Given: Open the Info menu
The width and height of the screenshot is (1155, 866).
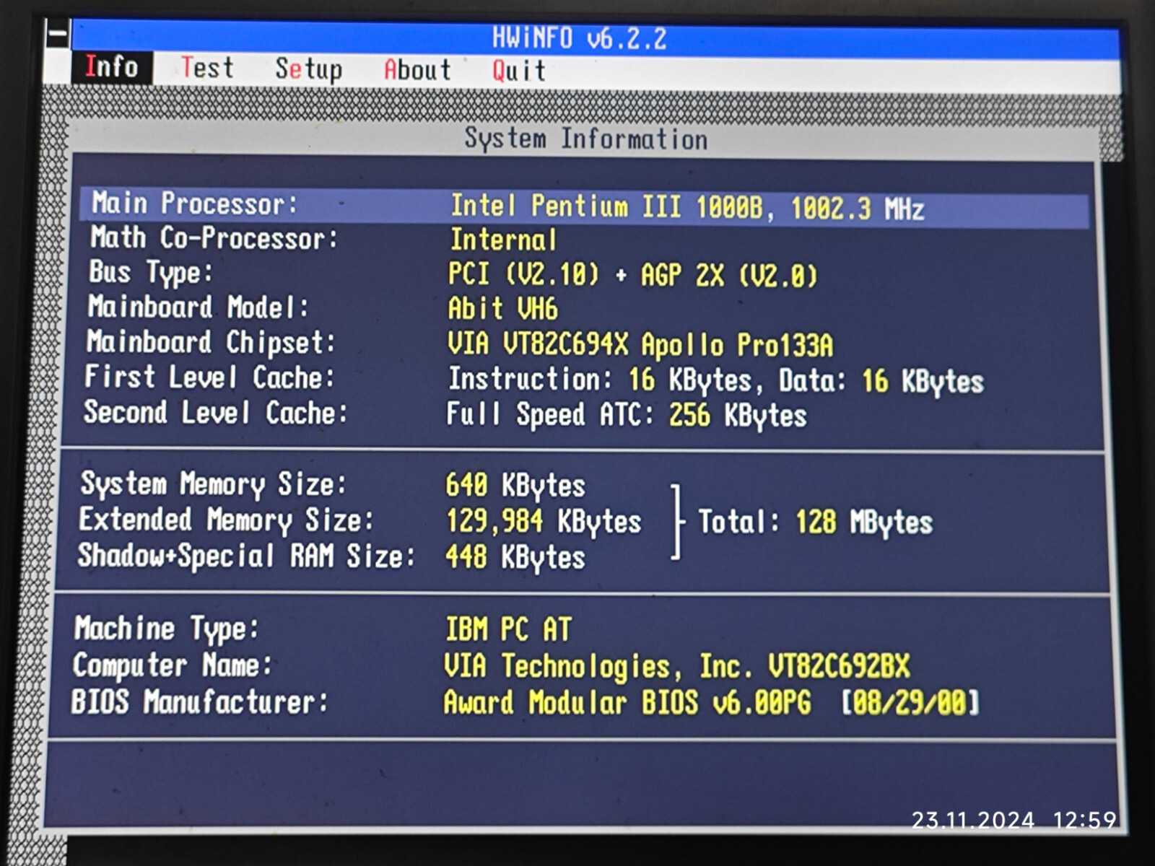Looking at the screenshot, I should [x=111, y=67].
